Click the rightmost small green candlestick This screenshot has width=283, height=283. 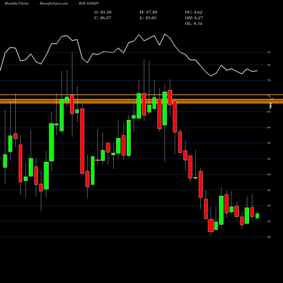(x=257, y=216)
